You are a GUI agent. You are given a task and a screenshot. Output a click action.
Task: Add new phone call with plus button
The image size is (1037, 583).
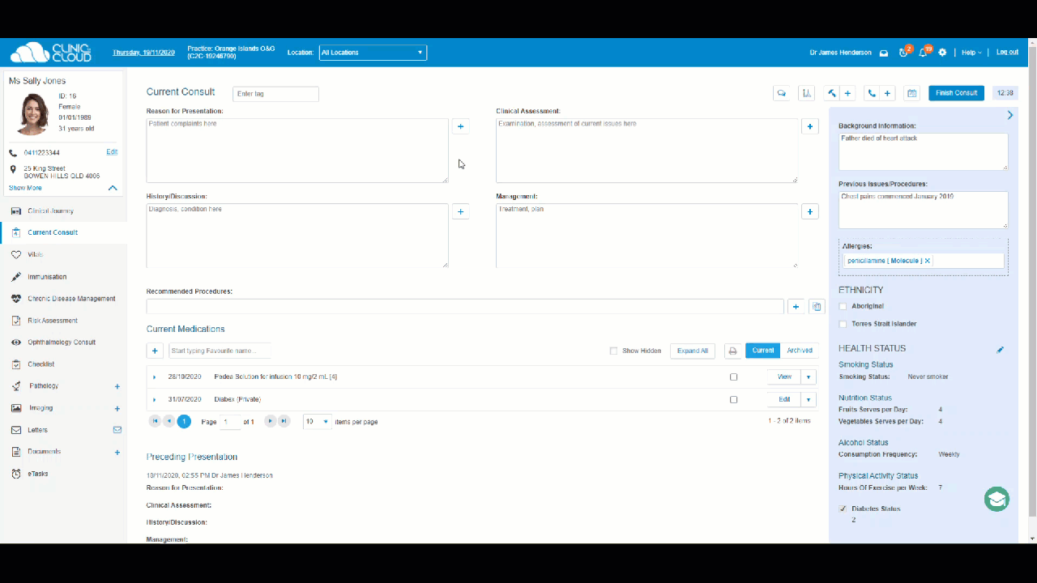point(888,93)
